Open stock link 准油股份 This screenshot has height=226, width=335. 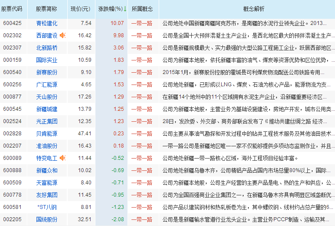47,146
